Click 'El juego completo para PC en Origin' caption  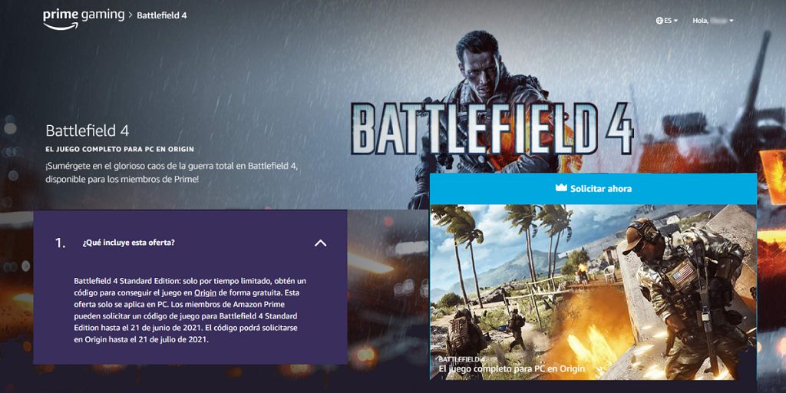point(511,369)
